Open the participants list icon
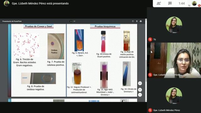This screenshot has width=201, height=113. (x=159, y=3)
